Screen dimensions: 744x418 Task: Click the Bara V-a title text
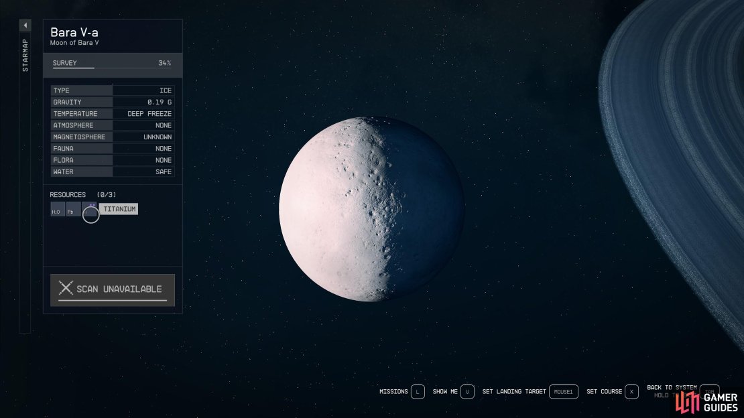pos(74,32)
